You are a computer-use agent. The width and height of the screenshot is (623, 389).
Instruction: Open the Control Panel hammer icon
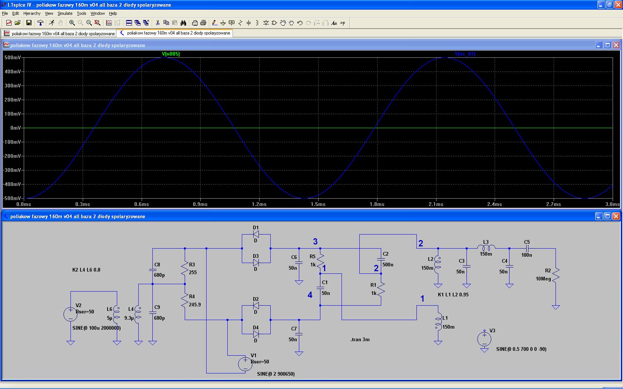[40, 23]
